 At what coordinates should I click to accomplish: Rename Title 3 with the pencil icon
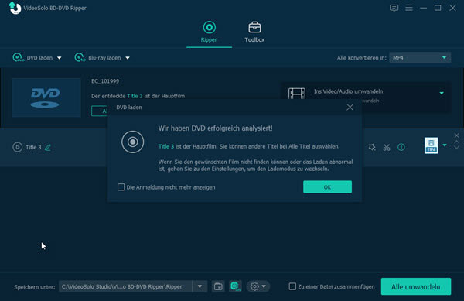point(48,147)
